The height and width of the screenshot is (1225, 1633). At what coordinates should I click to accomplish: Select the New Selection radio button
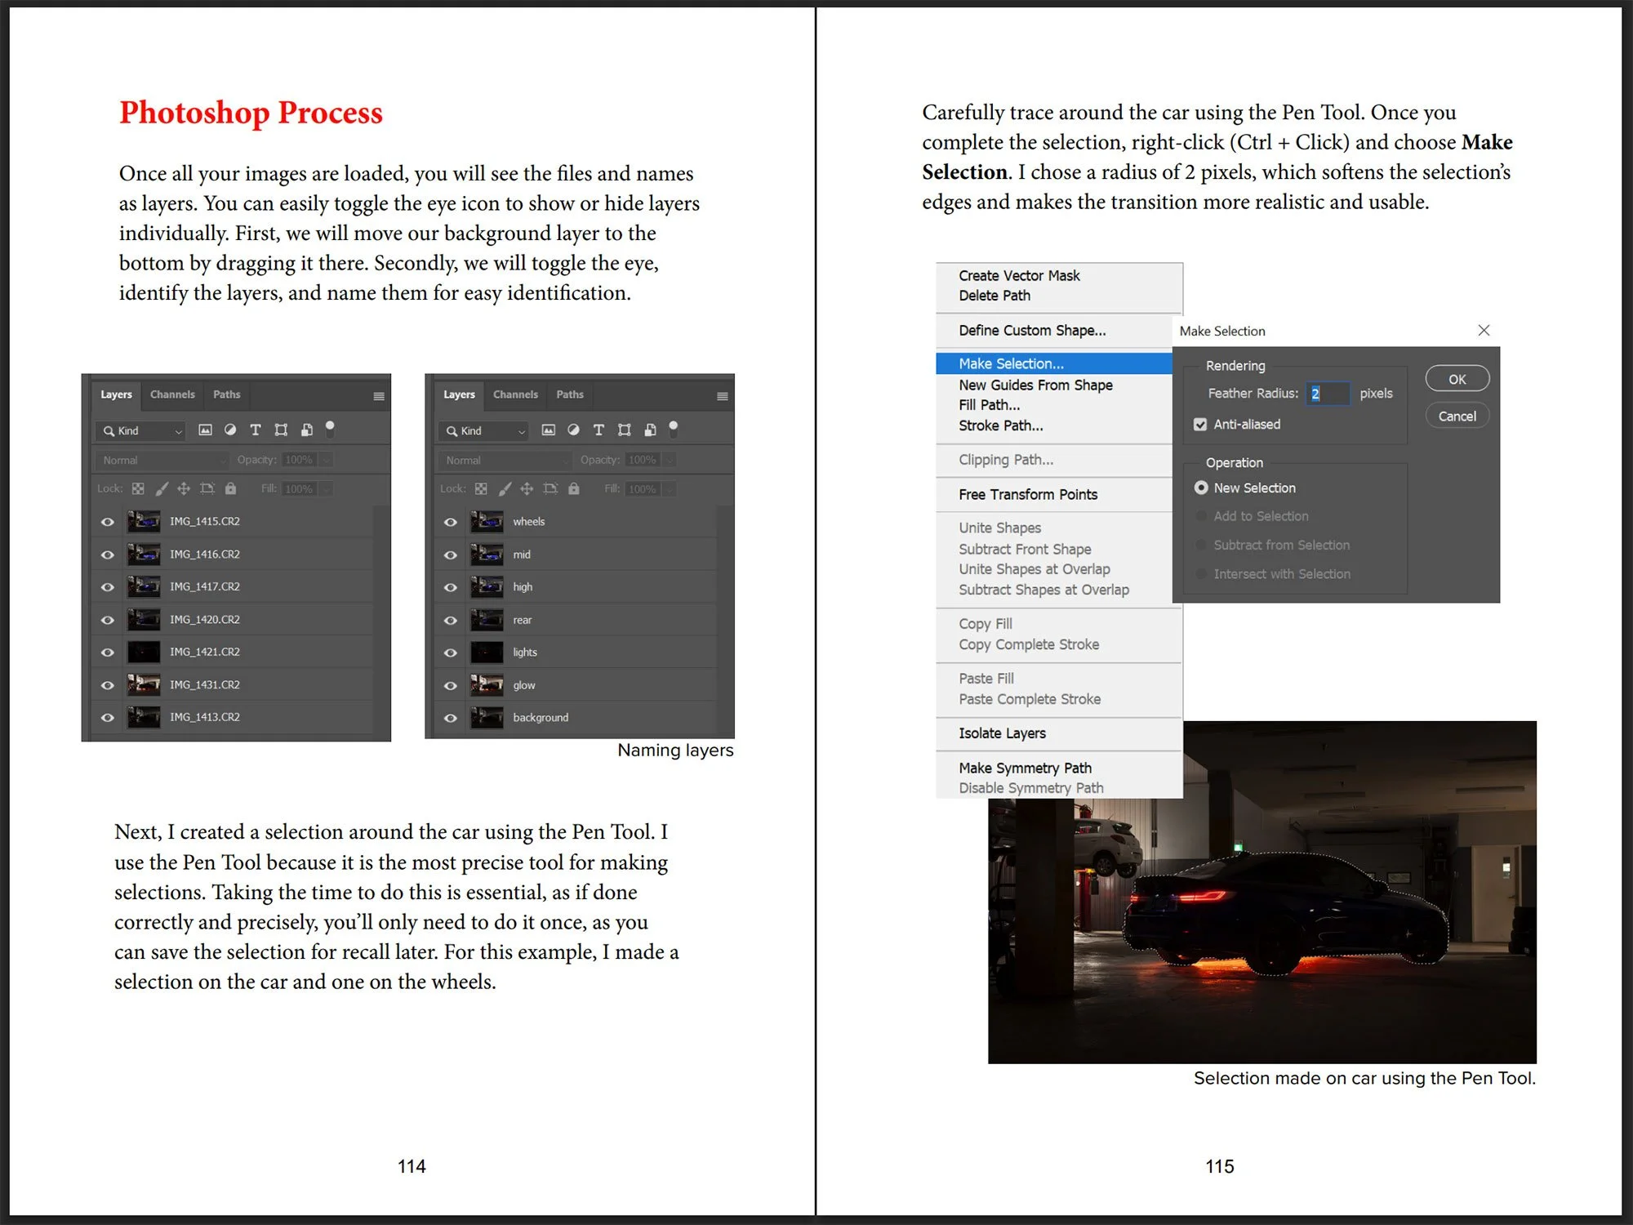1201,488
